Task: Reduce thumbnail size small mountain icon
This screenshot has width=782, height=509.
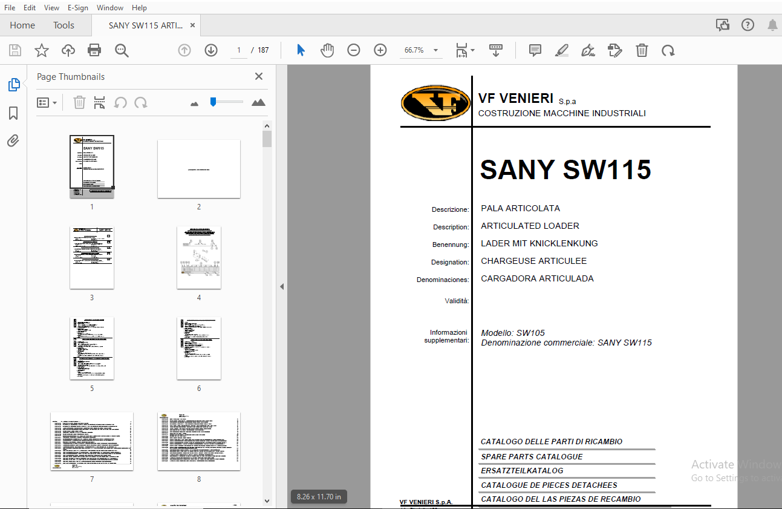Action: pos(194,103)
